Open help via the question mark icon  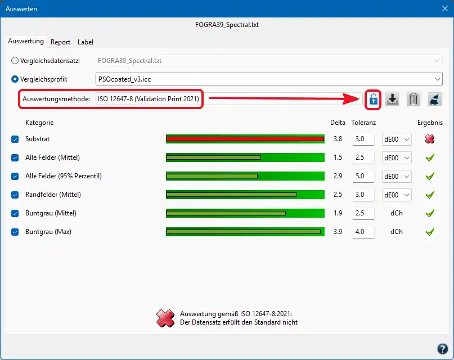[442, 349]
